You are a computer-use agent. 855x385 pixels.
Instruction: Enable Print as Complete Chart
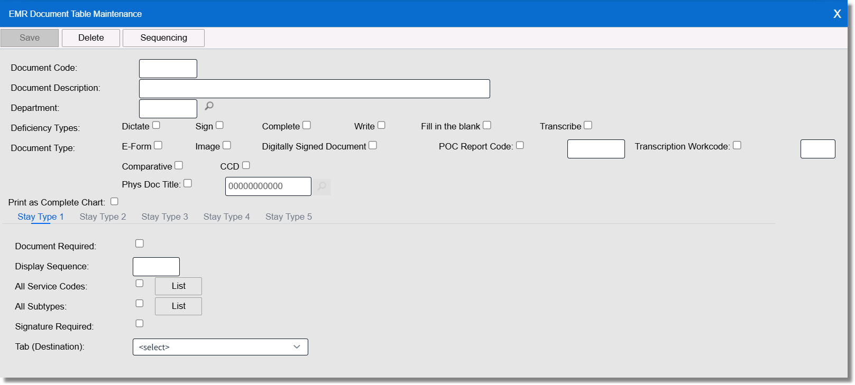coord(114,201)
